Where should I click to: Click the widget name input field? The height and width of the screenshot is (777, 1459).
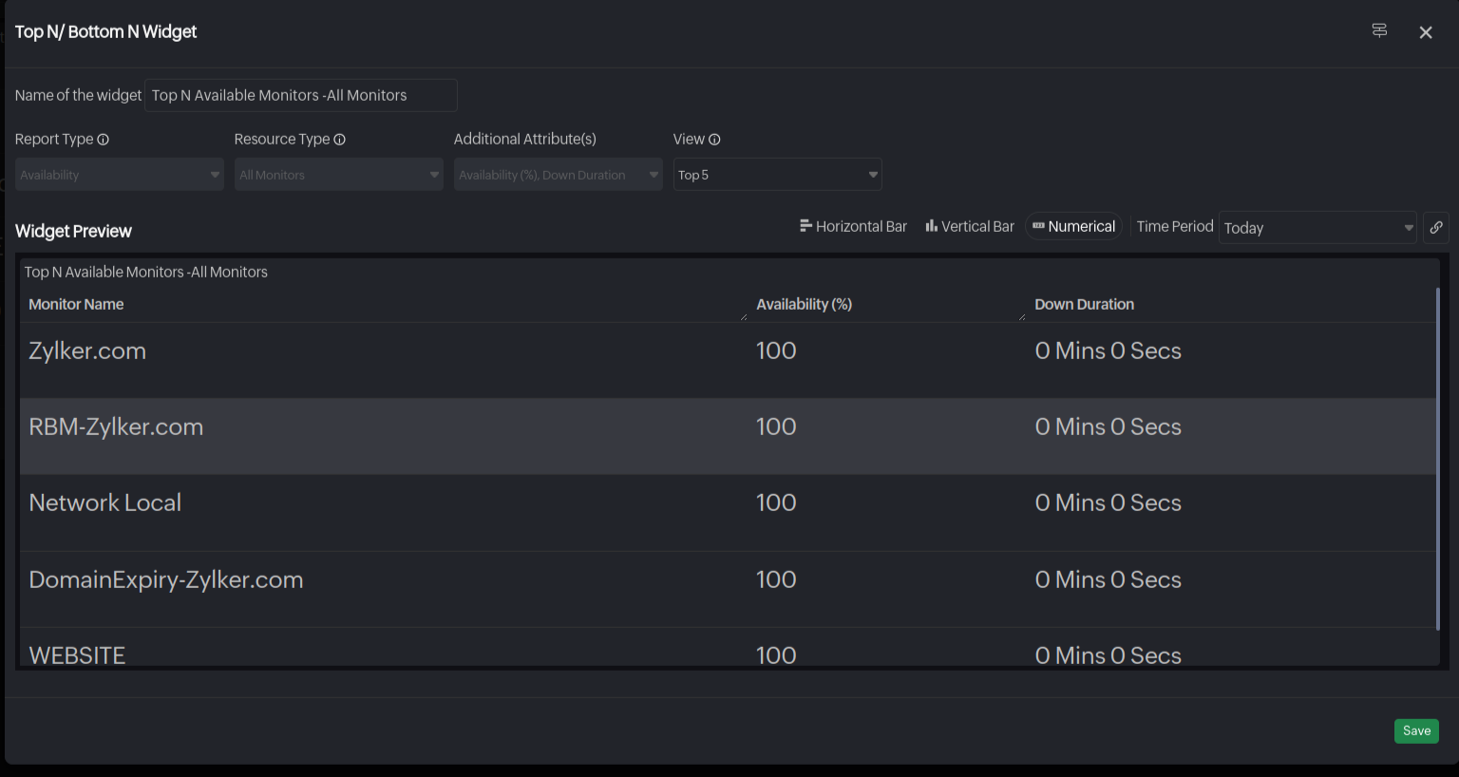(x=300, y=95)
